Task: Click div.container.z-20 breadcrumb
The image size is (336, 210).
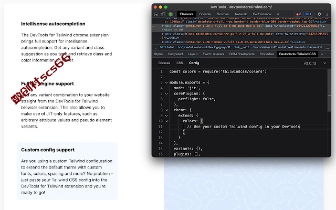Action: 287,47
